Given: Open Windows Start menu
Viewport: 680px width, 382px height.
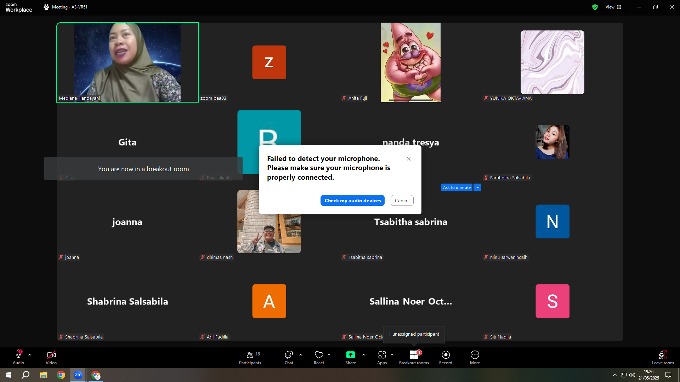Looking at the screenshot, I should 8,375.
